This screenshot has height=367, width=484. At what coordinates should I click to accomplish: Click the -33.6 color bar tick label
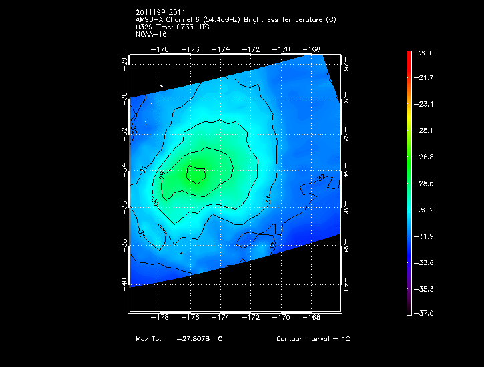pos(425,261)
